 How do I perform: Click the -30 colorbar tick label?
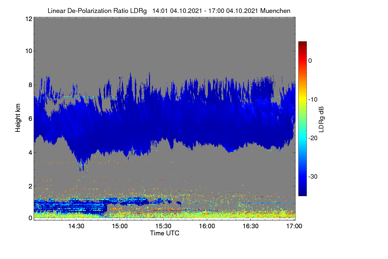(313, 177)
